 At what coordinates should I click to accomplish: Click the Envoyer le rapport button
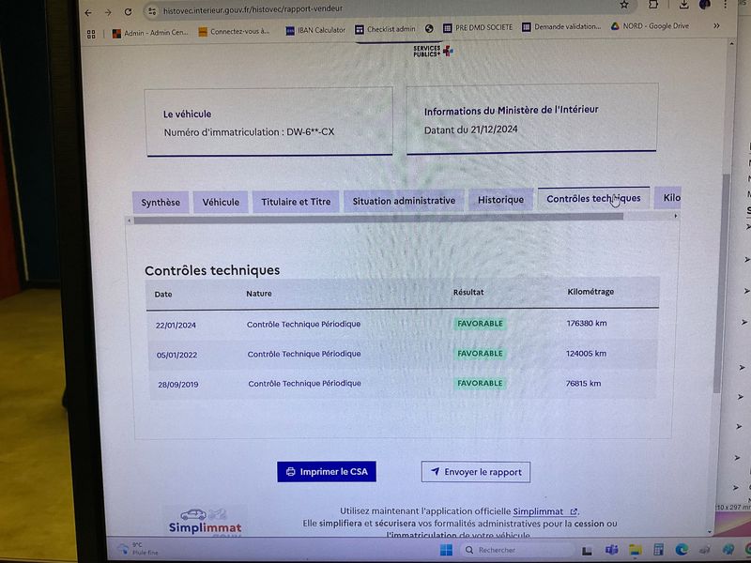(x=476, y=472)
